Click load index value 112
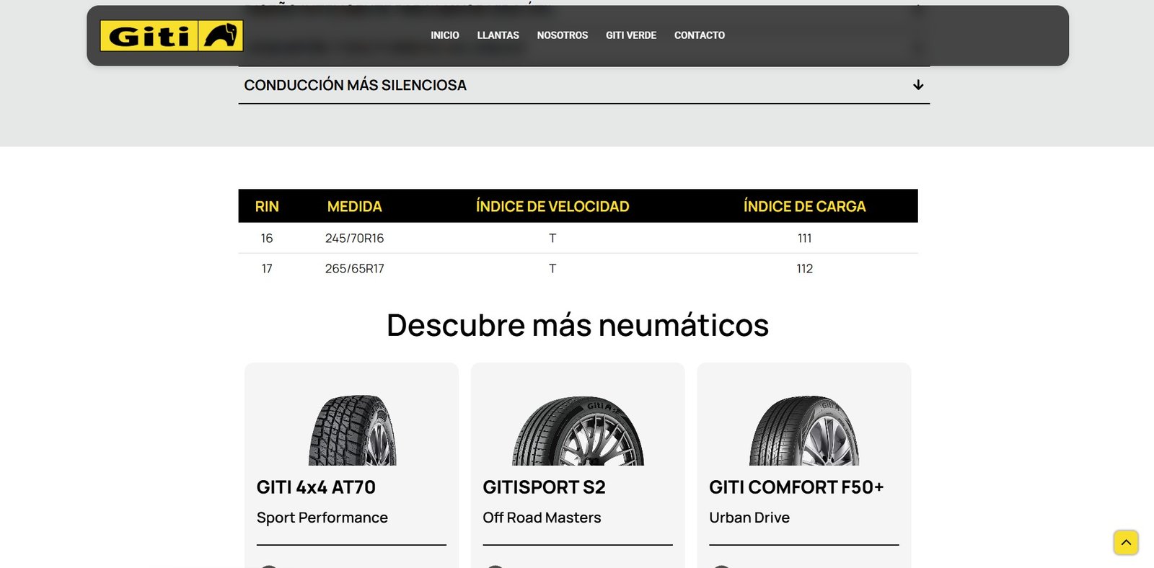Image resolution: width=1154 pixels, height=568 pixels. pos(805,268)
